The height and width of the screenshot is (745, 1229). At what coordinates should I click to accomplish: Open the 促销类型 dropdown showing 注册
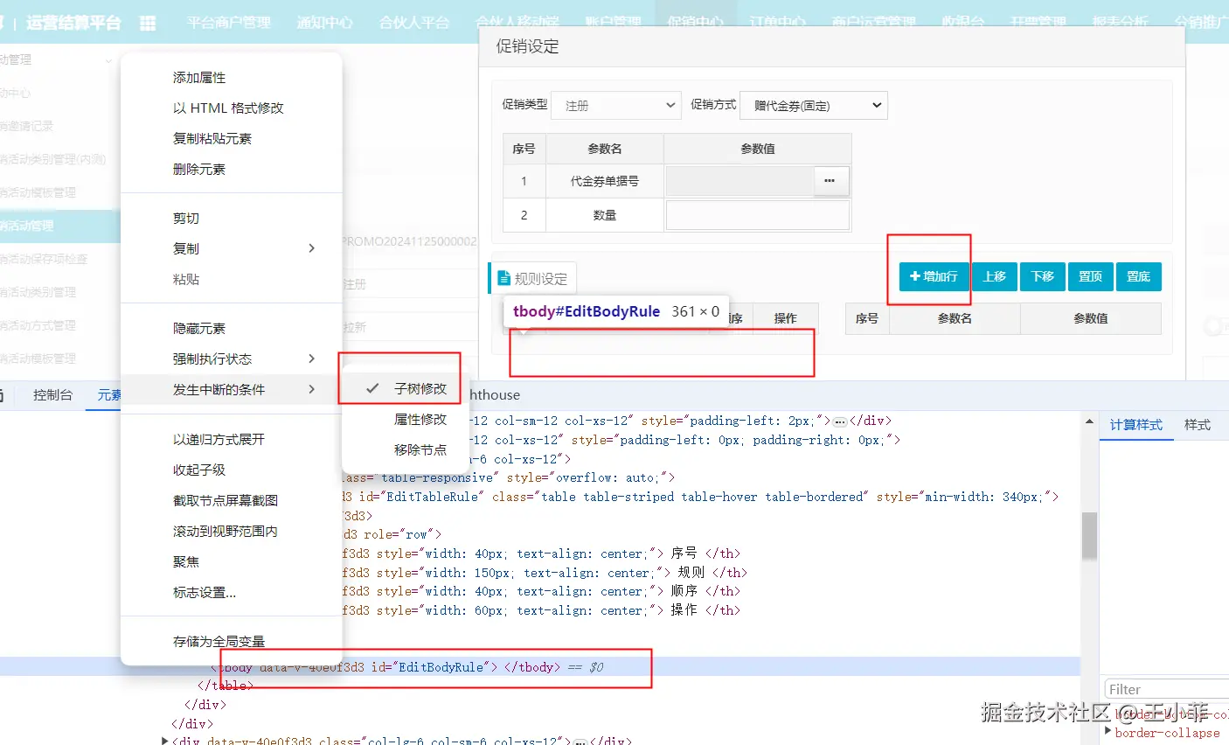coord(616,105)
